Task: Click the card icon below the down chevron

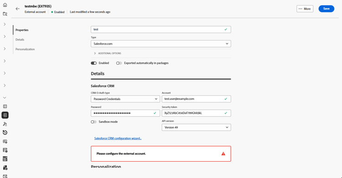Action: [x=5, y=107]
